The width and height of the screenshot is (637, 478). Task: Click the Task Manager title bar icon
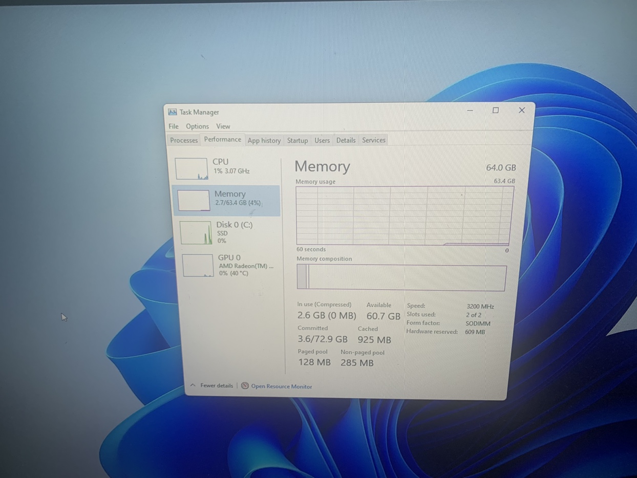pyautogui.click(x=173, y=112)
